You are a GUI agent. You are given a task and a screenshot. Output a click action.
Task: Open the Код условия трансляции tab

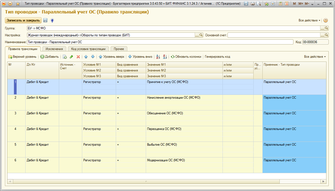coord(88,49)
